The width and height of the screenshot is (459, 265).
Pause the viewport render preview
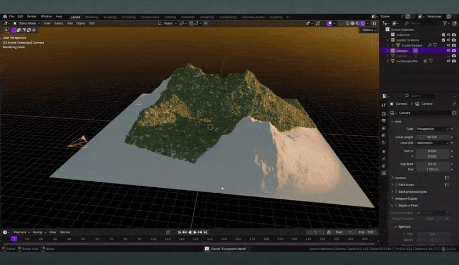374,24
